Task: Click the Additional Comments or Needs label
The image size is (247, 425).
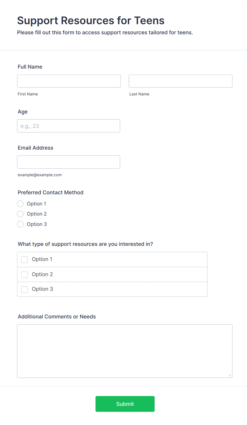Action: 57,317
